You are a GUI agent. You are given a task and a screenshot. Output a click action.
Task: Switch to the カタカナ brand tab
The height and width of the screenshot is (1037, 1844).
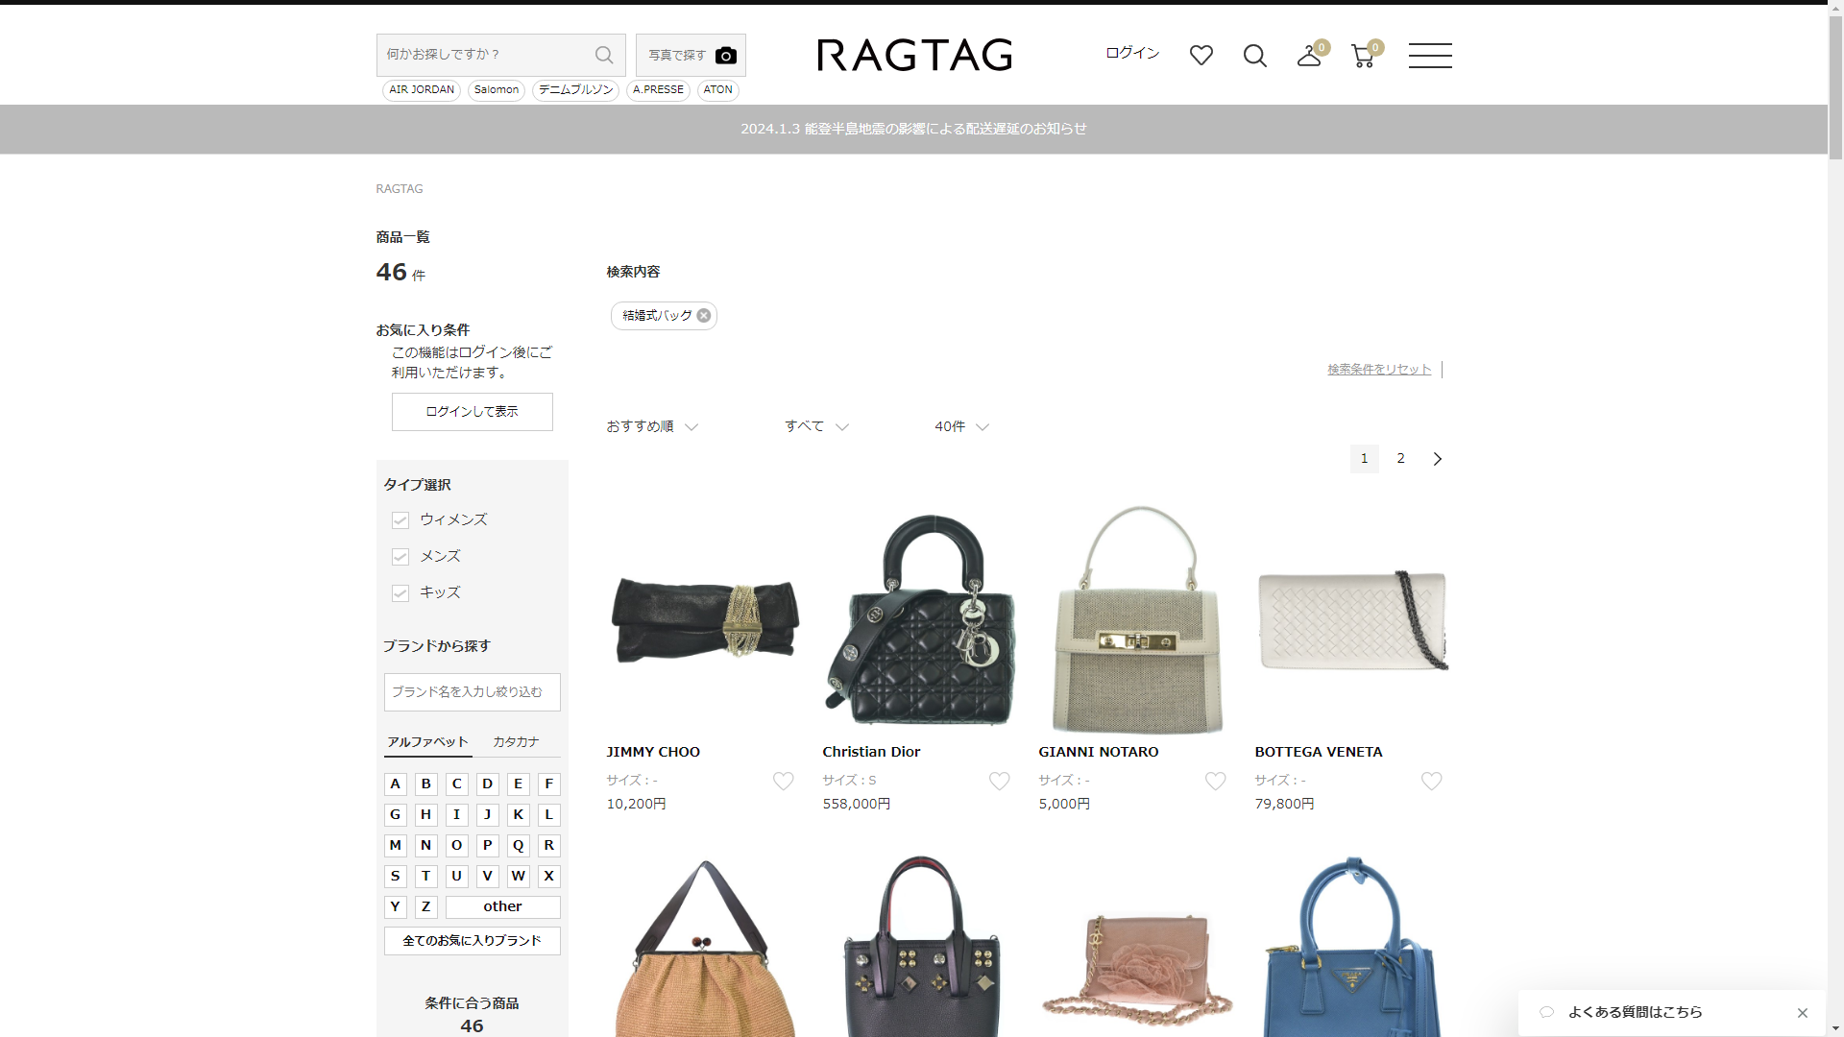tap(516, 742)
